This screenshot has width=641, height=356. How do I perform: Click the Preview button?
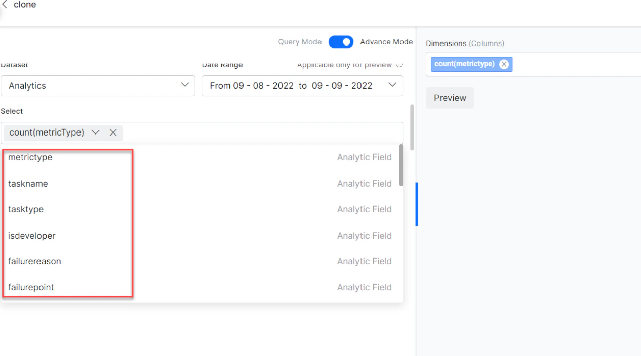click(450, 98)
